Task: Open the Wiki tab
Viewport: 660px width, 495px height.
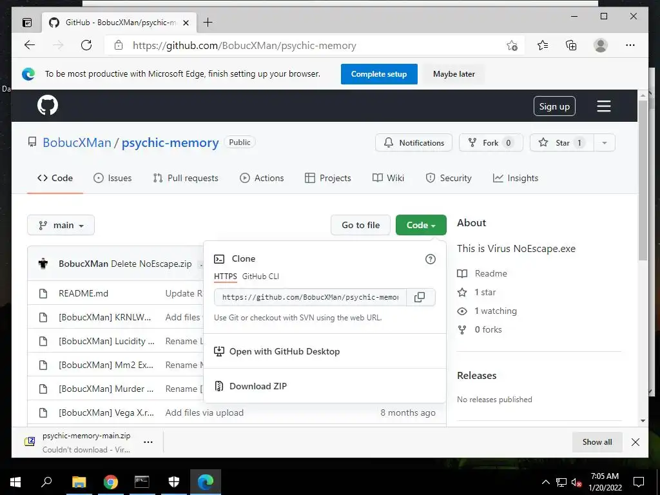Action: coord(388,178)
